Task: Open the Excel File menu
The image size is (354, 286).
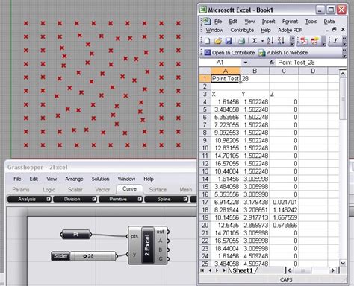Action: pos(218,22)
